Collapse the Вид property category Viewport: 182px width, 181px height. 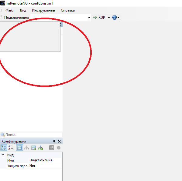tap(3, 155)
